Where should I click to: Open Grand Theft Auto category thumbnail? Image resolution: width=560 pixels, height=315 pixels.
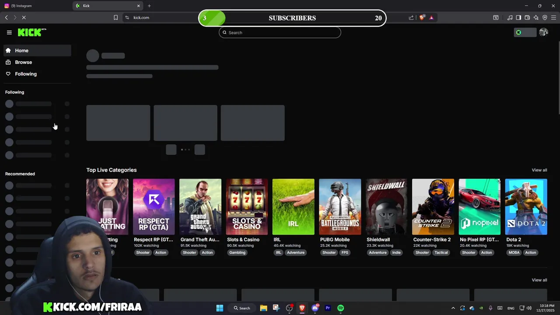(x=200, y=206)
